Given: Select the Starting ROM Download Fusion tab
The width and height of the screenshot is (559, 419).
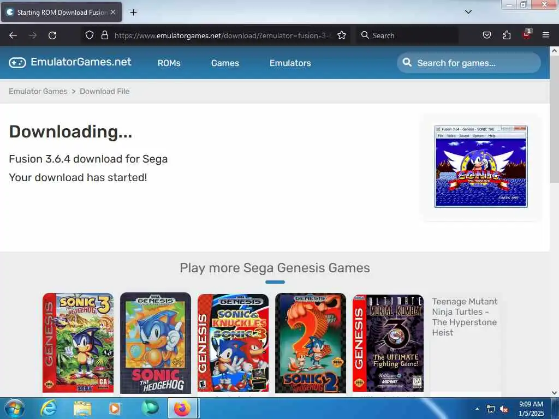Looking at the screenshot, I should (x=61, y=12).
